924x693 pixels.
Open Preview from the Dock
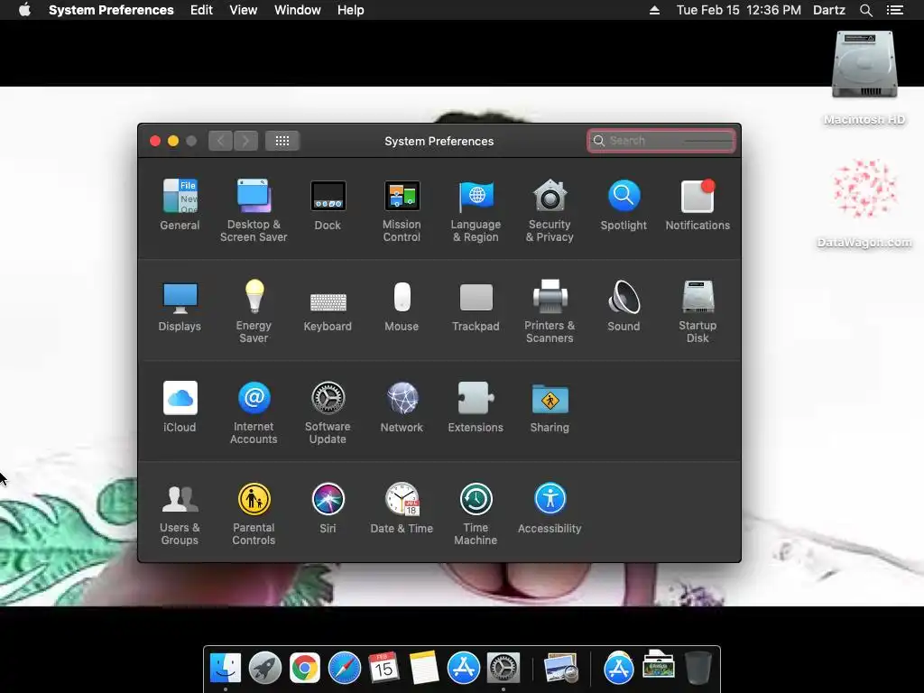[x=560, y=669]
